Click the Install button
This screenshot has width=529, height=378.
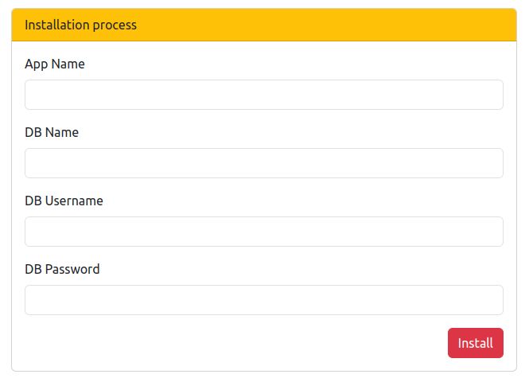tap(475, 343)
